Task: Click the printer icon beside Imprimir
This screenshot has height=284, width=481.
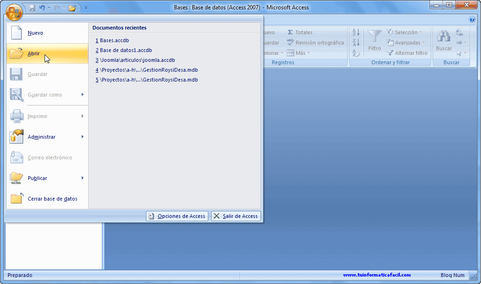Action: 16,116
